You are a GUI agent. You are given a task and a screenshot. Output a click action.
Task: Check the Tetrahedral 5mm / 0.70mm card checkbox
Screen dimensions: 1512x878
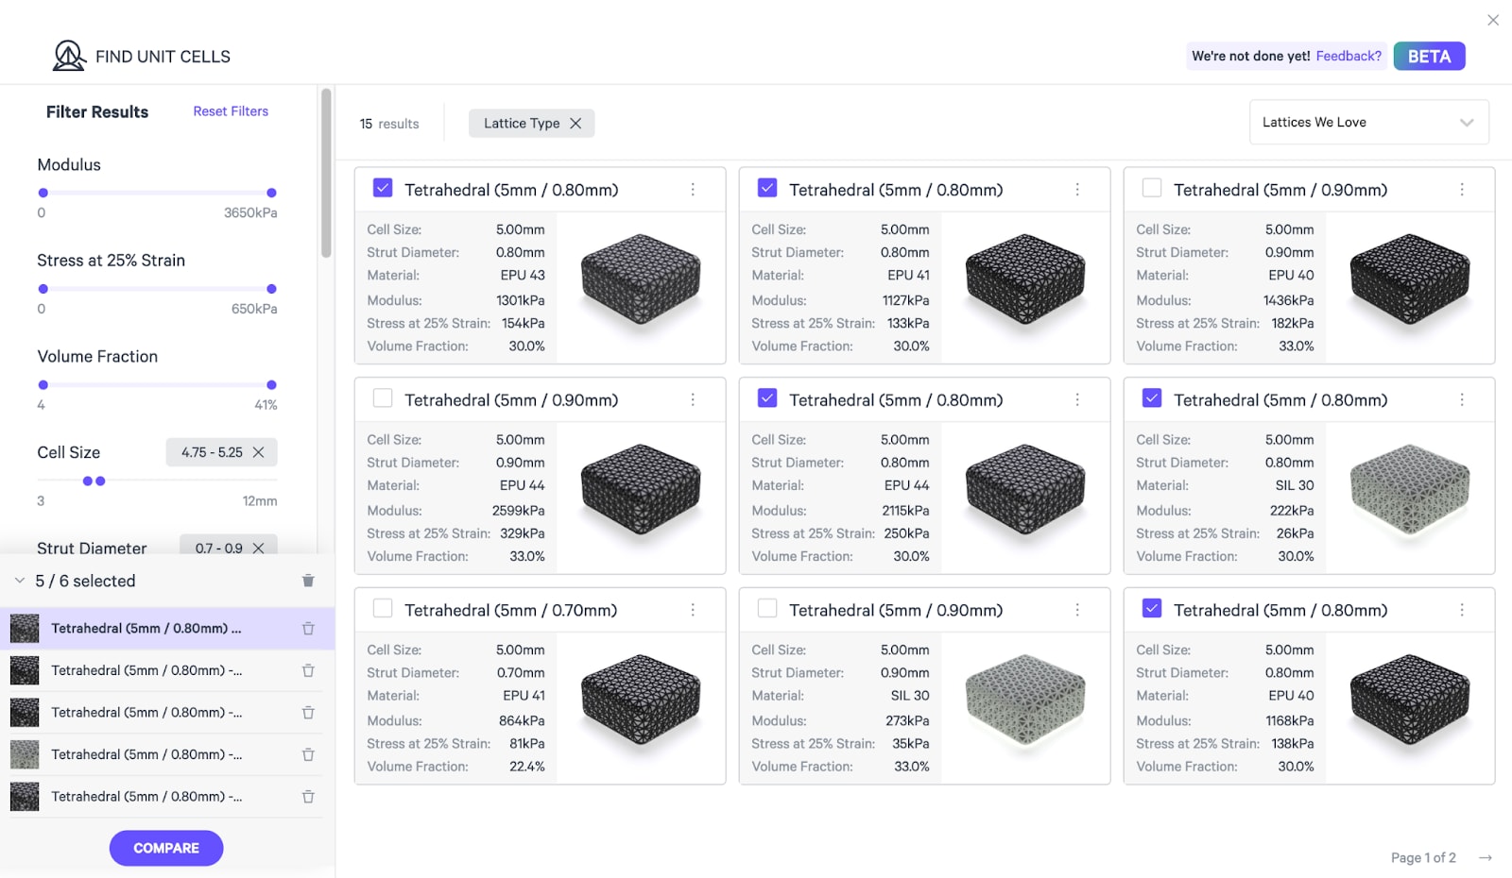point(383,609)
